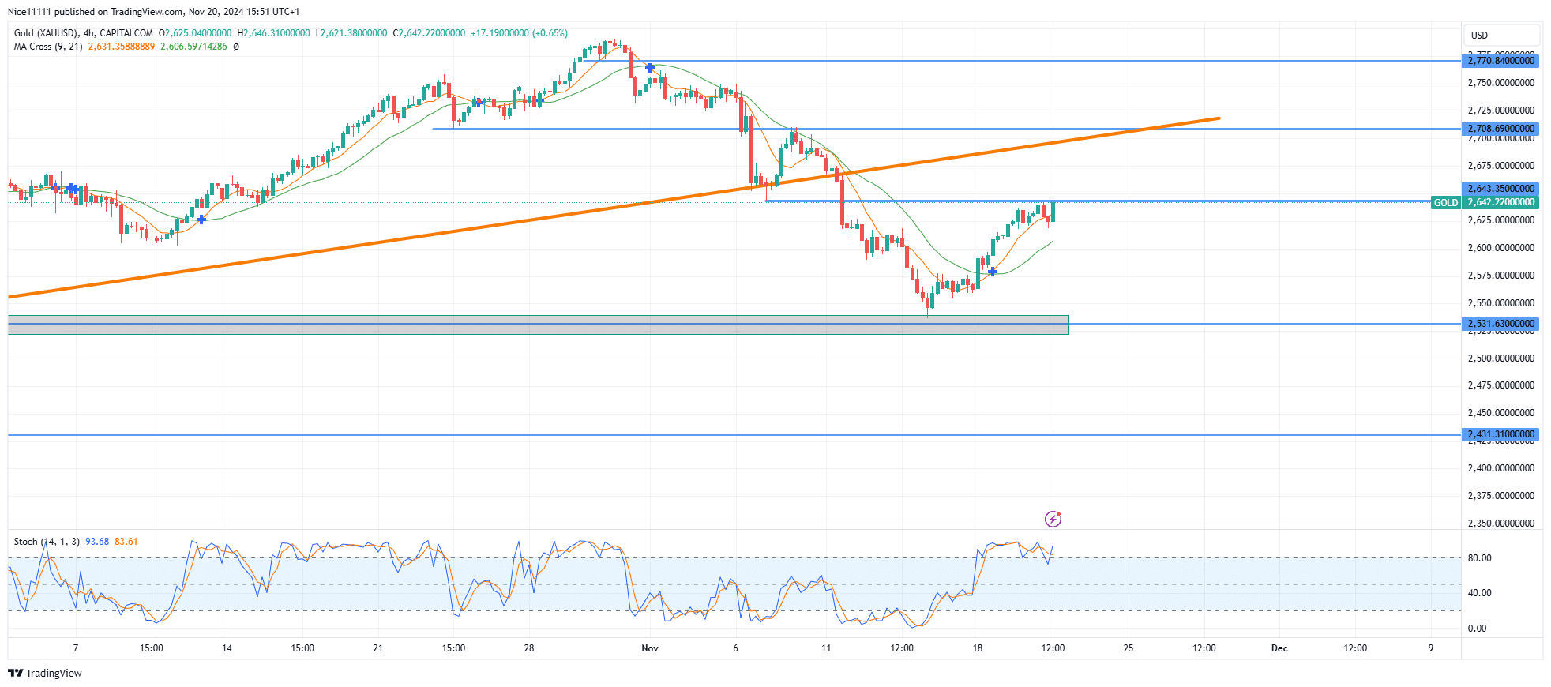Click the Dec date label on time axis

pyautogui.click(x=1279, y=648)
